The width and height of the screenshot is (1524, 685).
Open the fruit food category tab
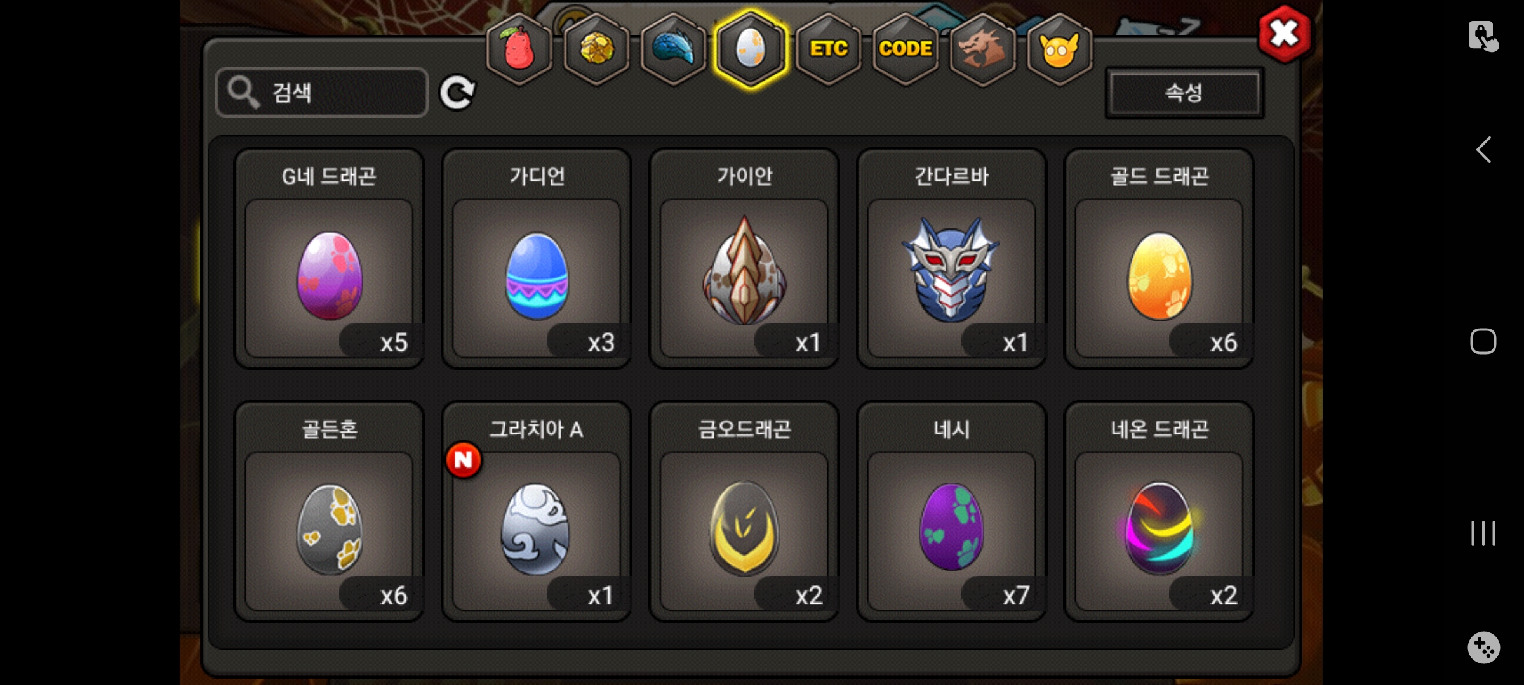(x=519, y=49)
